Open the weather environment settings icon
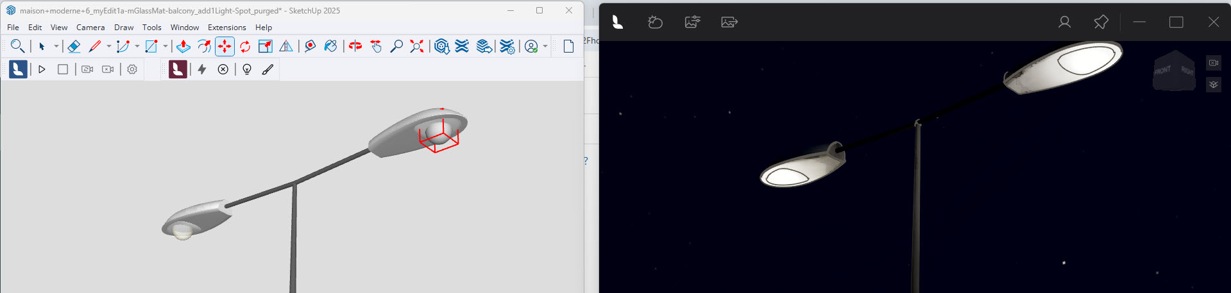This screenshot has height=293, width=1231. point(655,22)
